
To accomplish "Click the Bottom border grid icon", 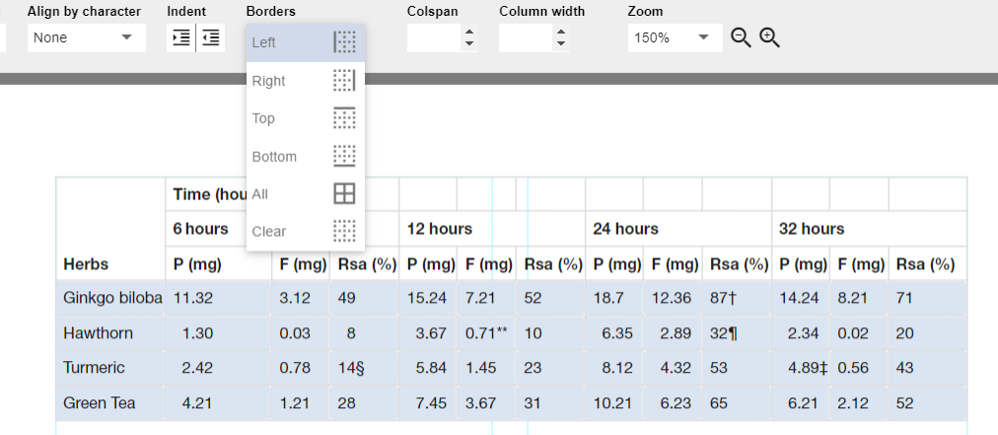I will pos(344,156).
